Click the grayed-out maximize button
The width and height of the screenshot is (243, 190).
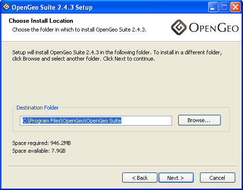(x=224, y=7)
